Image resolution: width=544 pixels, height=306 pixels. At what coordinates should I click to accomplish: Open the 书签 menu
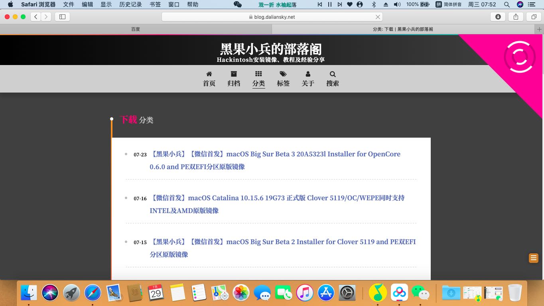[155, 4]
